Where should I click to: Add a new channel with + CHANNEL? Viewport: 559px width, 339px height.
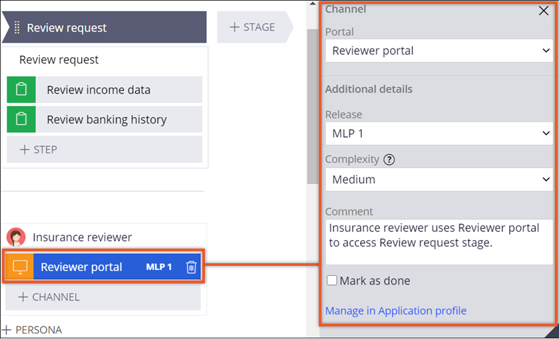tap(103, 297)
